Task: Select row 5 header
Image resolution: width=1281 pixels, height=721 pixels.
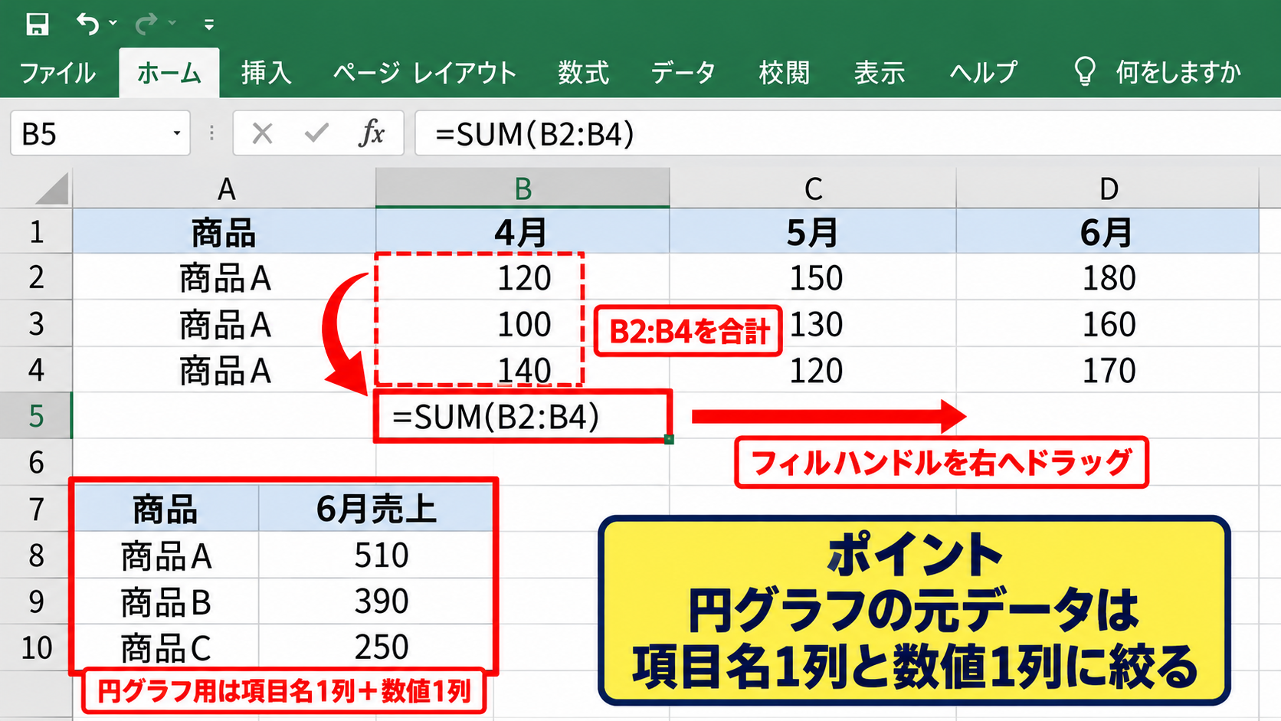Action: [36, 416]
